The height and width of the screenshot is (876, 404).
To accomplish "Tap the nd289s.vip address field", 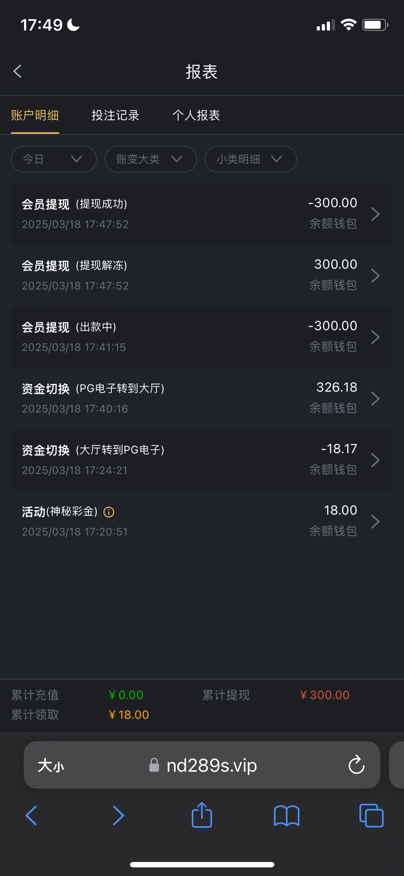I will coord(211,765).
